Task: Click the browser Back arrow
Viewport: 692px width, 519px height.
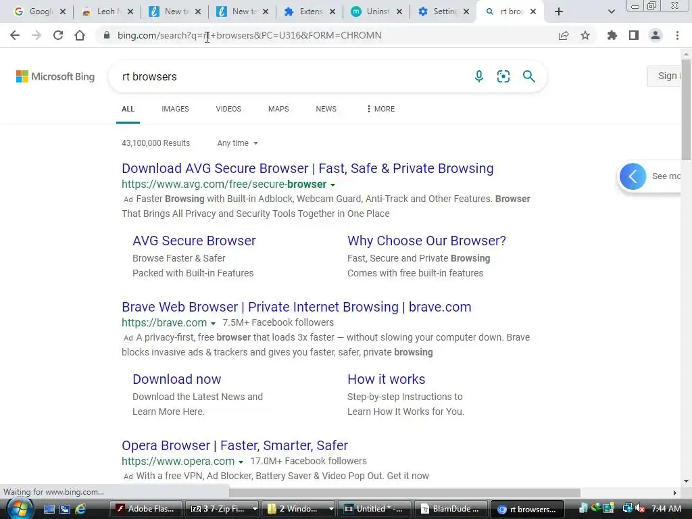Action: (15, 35)
